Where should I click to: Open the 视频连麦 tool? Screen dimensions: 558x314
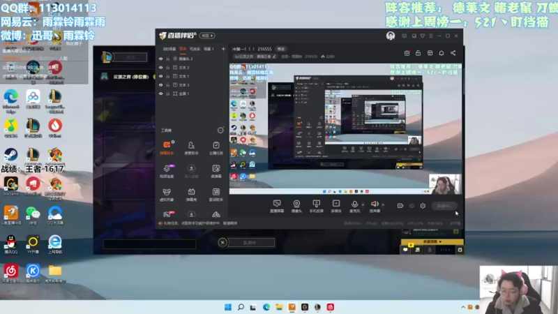click(x=167, y=171)
